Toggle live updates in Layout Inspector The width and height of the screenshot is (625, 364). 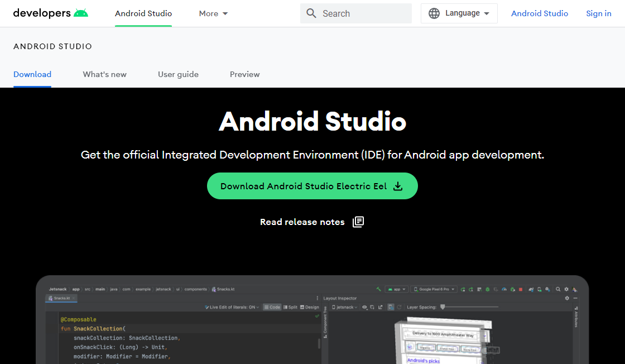tap(391, 307)
